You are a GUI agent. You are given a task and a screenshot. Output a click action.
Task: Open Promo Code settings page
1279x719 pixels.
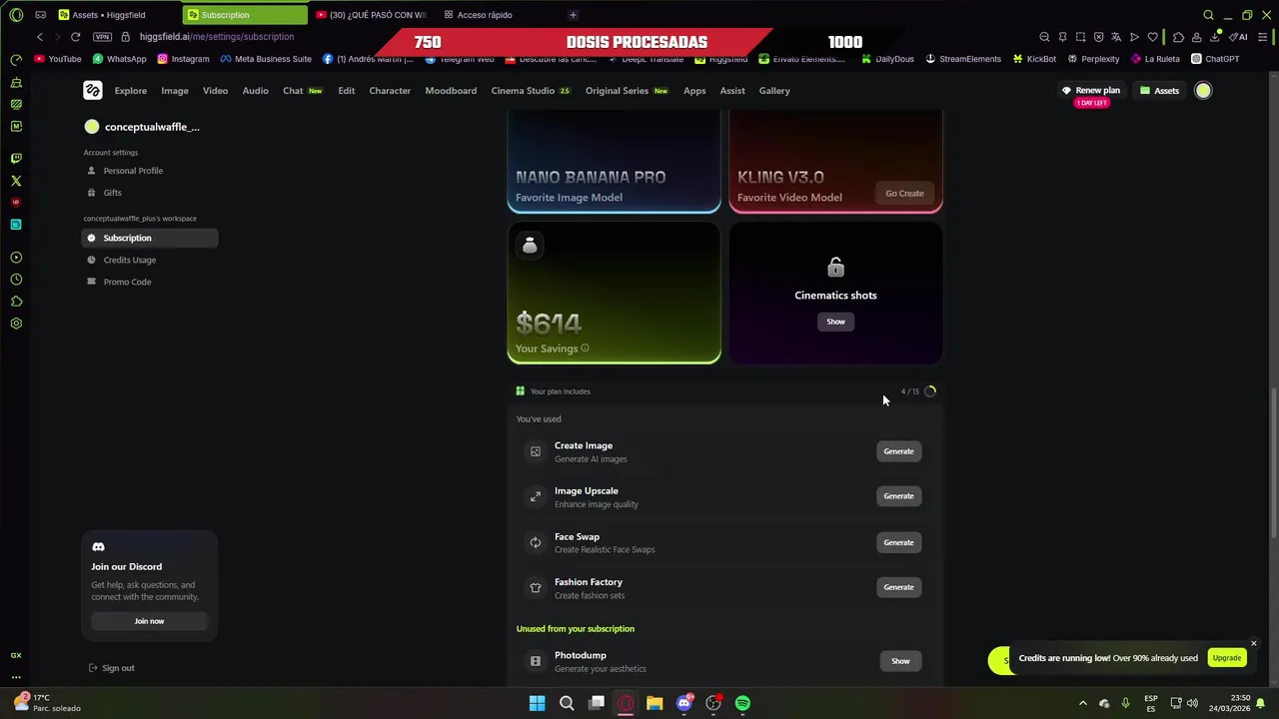pyautogui.click(x=150, y=282)
